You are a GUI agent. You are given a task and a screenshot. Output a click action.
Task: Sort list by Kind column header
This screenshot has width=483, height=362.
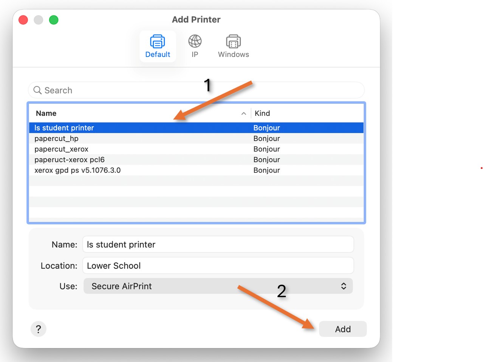262,113
